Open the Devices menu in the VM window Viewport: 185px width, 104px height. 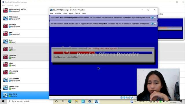pyautogui.click(x=77, y=14)
